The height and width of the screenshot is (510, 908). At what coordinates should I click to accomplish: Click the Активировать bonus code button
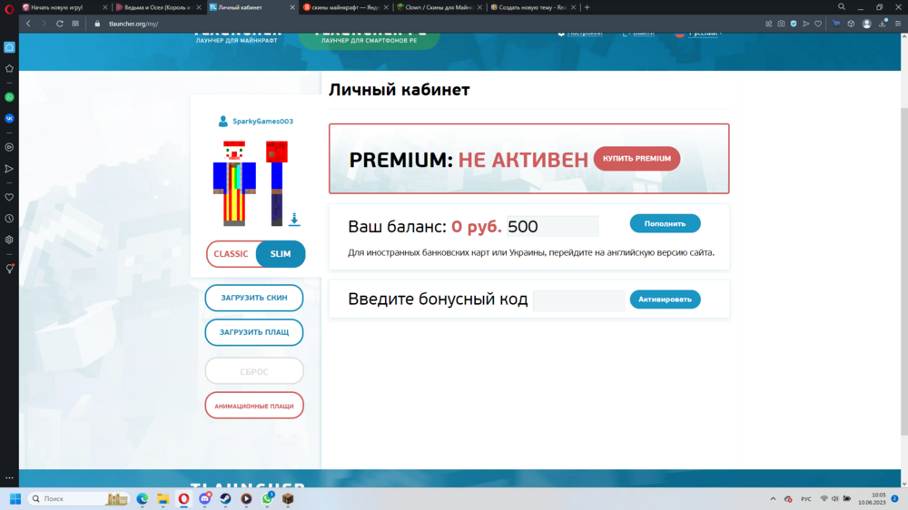click(x=665, y=299)
